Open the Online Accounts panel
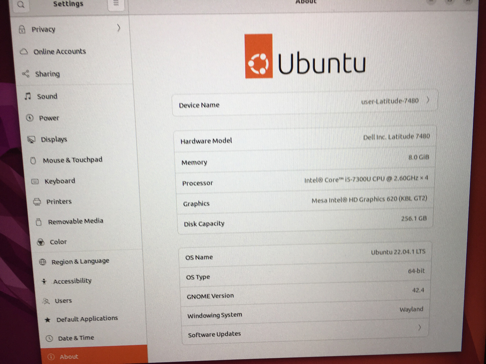The width and height of the screenshot is (486, 364). pyautogui.click(x=72, y=52)
